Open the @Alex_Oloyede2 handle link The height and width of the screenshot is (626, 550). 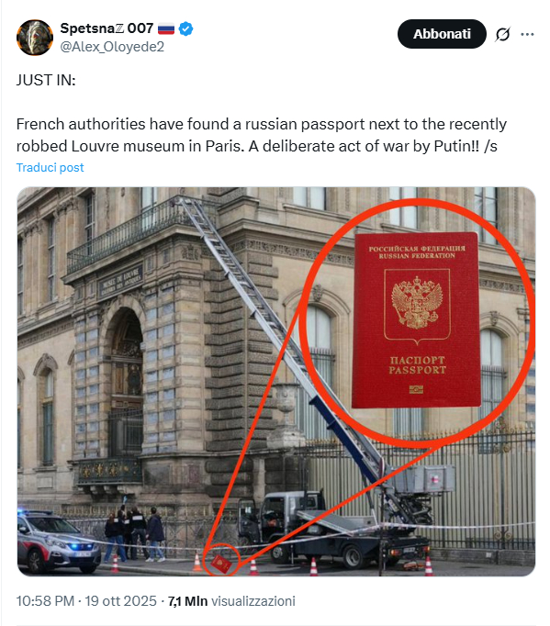click(x=112, y=47)
